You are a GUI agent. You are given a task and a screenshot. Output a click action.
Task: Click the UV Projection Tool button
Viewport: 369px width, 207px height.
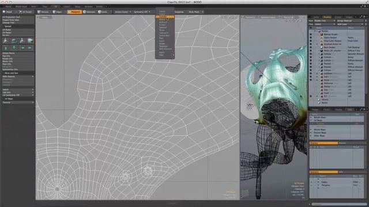point(18,17)
